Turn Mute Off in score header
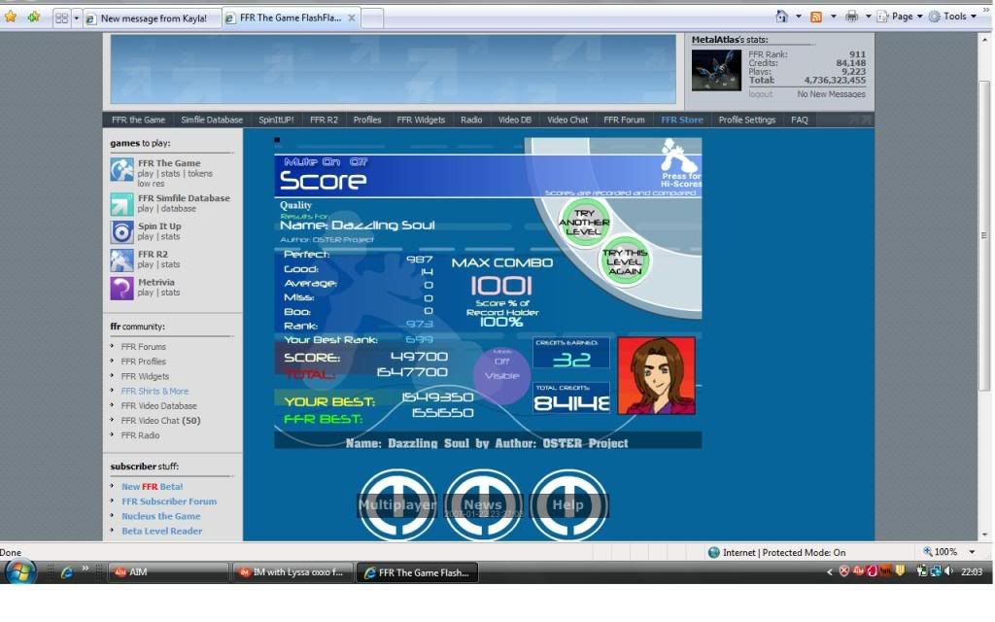 (359, 162)
